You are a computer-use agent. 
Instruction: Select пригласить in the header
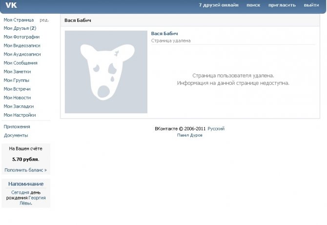click(282, 5)
